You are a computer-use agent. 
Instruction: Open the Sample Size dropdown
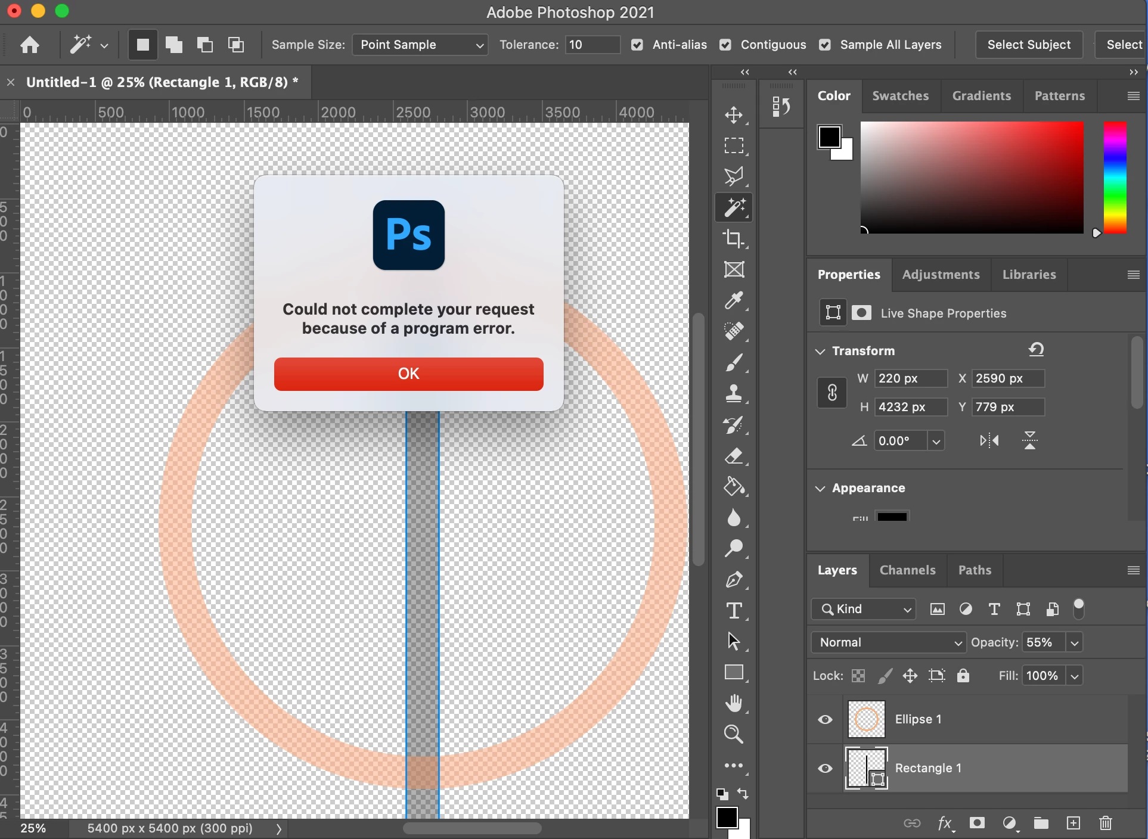[420, 45]
